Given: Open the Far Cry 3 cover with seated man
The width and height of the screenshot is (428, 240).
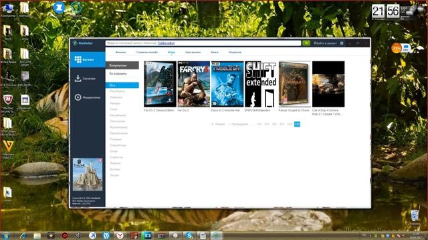Looking at the screenshot, I should [x=193, y=84].
